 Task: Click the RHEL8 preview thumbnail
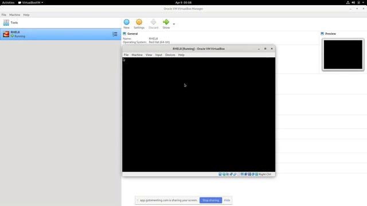343,54
